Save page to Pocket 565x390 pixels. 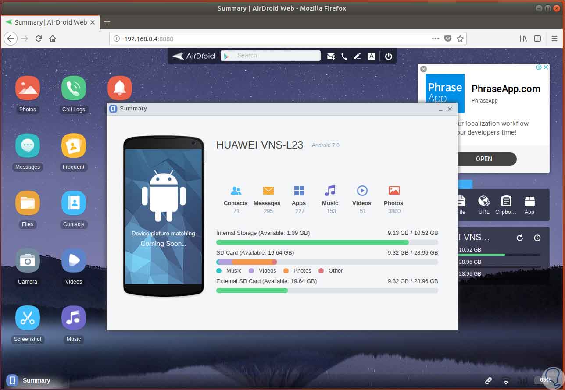tap(447, 39)
